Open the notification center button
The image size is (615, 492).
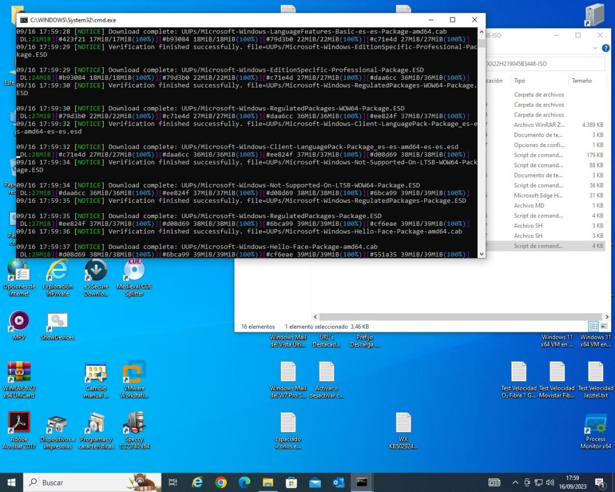(x=599, y=482)
